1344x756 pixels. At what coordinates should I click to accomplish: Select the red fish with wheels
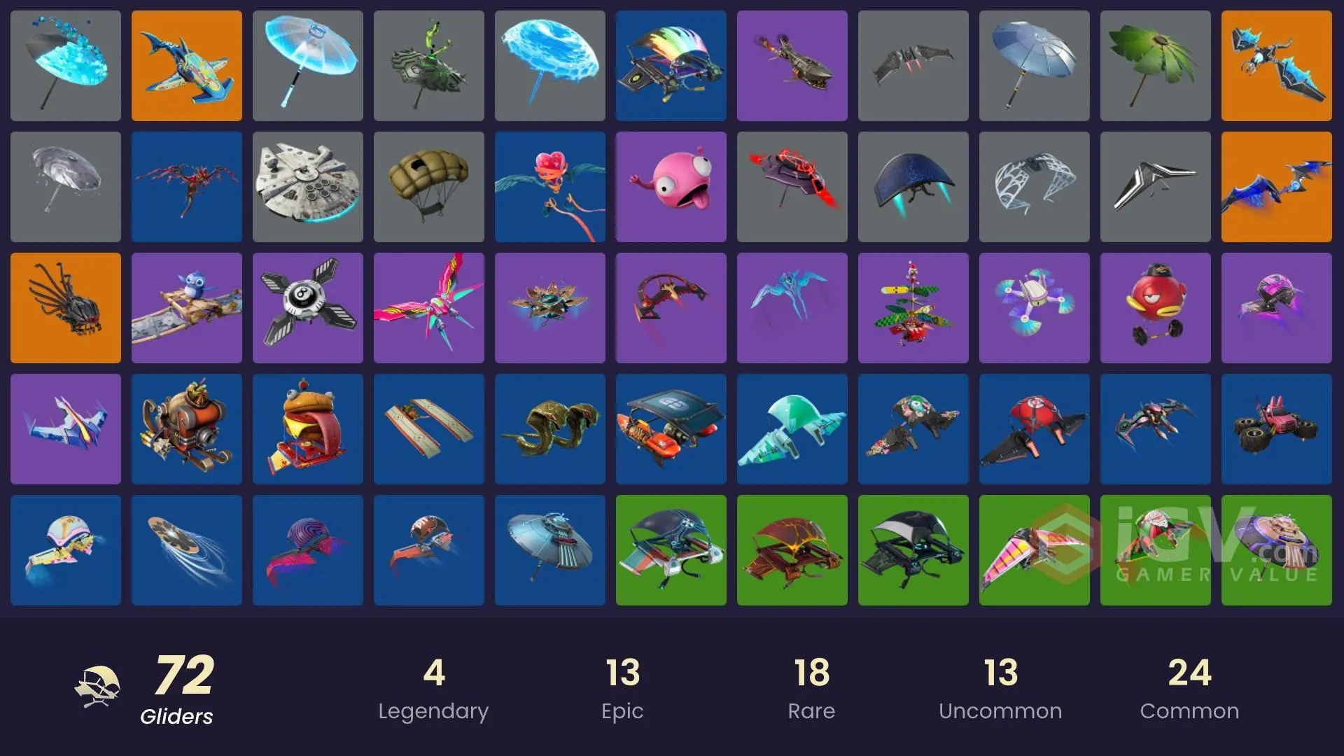pos(1156,308)
